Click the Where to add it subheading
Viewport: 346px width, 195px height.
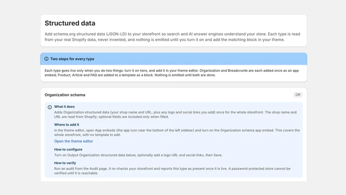[x=67, y=125]
